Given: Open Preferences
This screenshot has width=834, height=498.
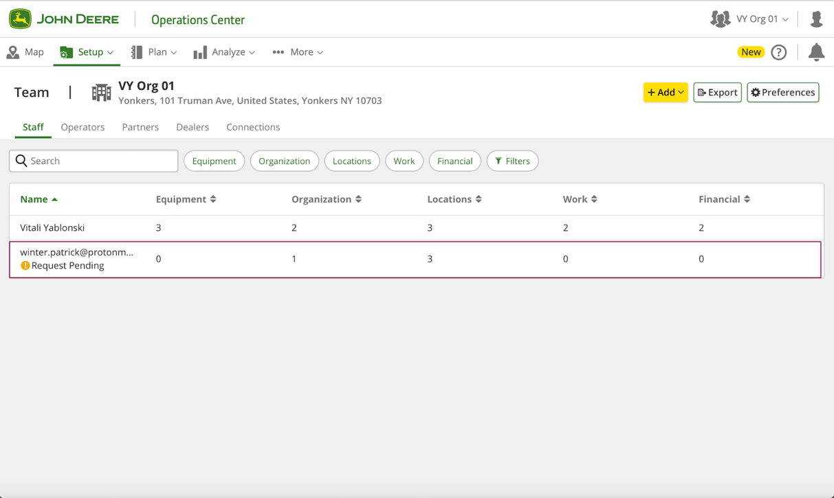Looking at the screenshot, I should tap(782, 92).
